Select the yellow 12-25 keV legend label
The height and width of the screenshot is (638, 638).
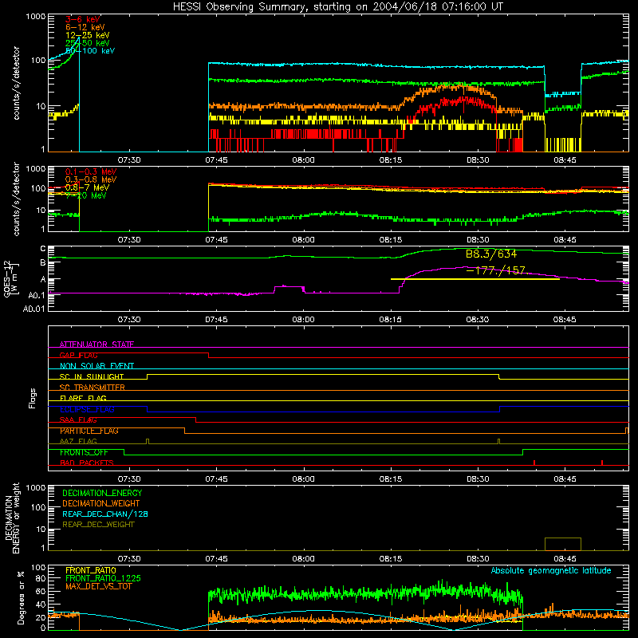click(88, 35)
